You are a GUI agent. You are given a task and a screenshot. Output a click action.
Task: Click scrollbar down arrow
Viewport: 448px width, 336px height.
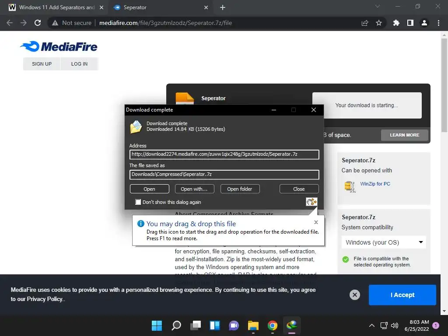(444, 311)
